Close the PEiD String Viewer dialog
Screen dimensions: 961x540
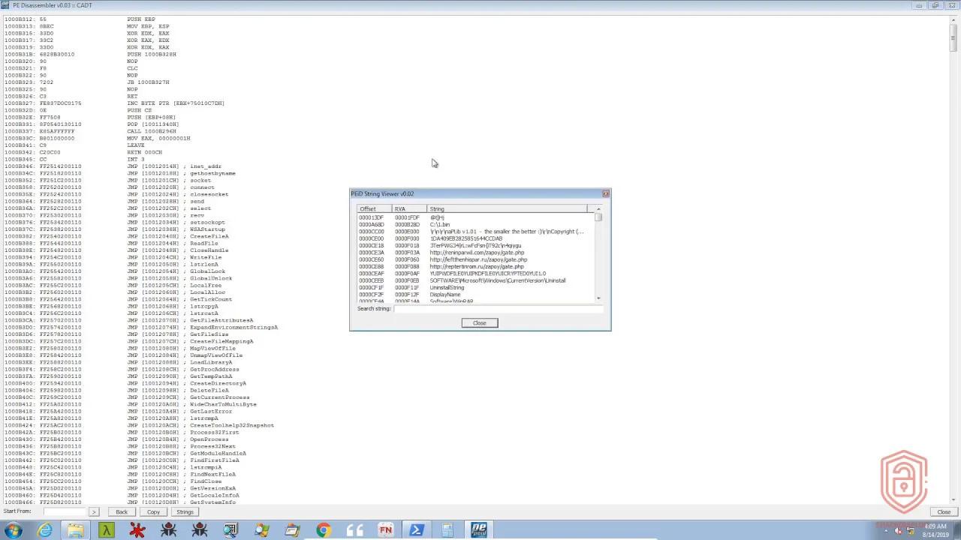tap(479, 322)
